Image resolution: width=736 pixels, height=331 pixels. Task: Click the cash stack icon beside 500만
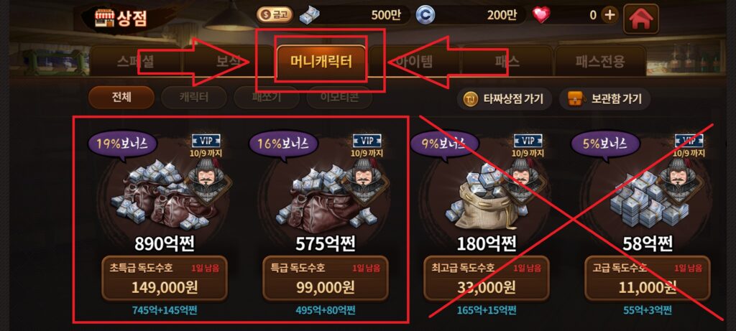[309, 16]
